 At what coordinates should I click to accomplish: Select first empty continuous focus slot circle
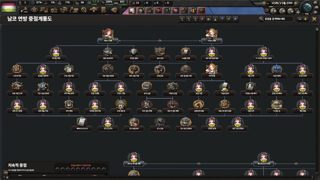click(x=58, y=169)
